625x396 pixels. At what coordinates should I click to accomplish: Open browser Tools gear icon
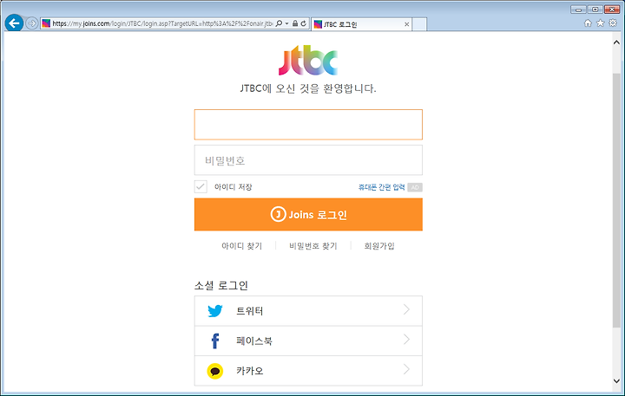point(613,23)
